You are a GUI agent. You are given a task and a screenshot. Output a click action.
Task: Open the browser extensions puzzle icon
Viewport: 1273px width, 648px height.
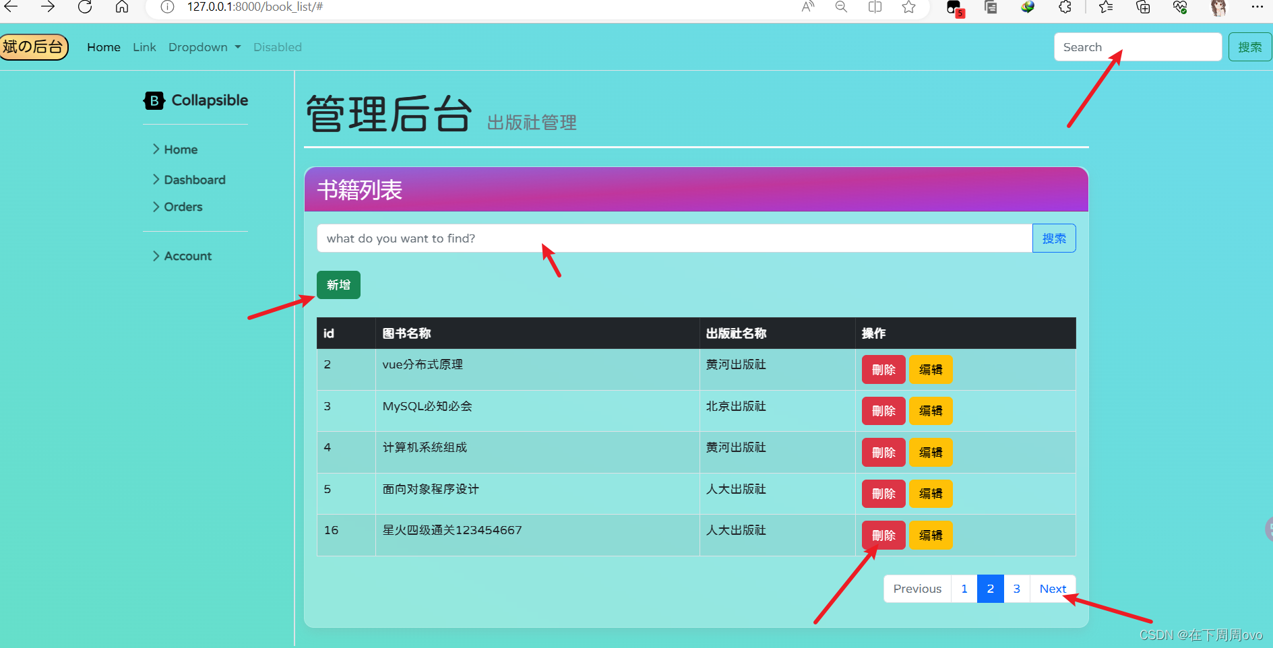[1065, 7]
